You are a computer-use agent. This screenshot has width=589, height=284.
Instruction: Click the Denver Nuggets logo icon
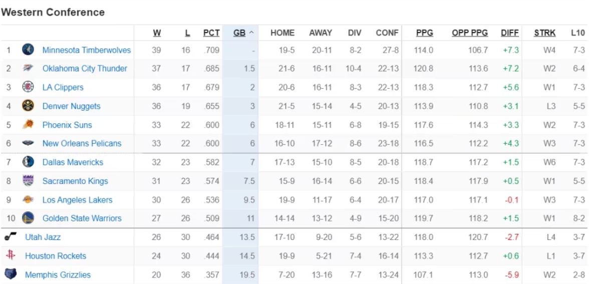[28, 106]
